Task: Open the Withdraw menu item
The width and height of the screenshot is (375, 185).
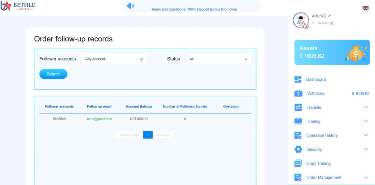Action: (316, 93)
